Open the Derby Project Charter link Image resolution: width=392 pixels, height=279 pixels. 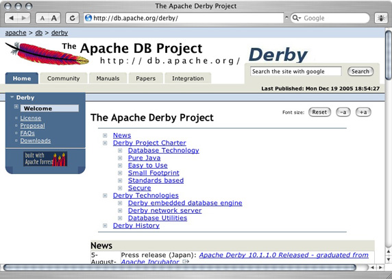point(149,143)
